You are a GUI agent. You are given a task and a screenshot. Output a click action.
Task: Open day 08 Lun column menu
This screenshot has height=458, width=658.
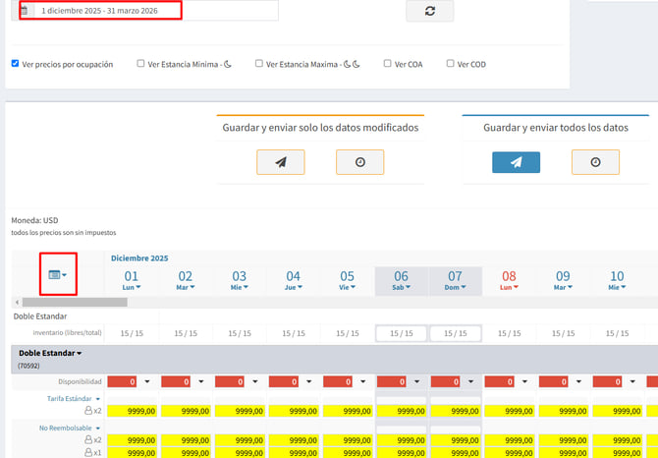point(509,287)
